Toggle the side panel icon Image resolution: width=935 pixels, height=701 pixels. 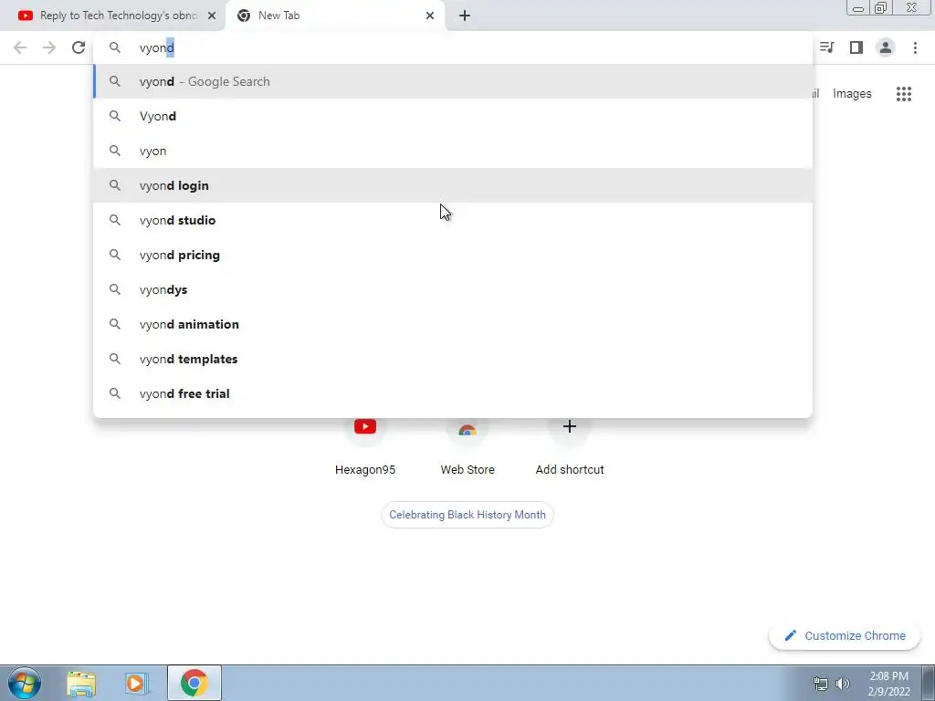click(856, 47)
